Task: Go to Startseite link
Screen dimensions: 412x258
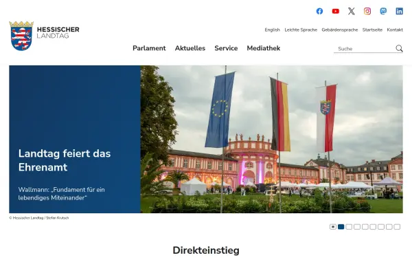Action: pos(372,30)
